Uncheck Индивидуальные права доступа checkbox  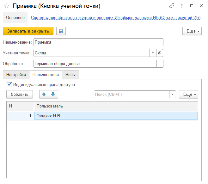point(9,84)
